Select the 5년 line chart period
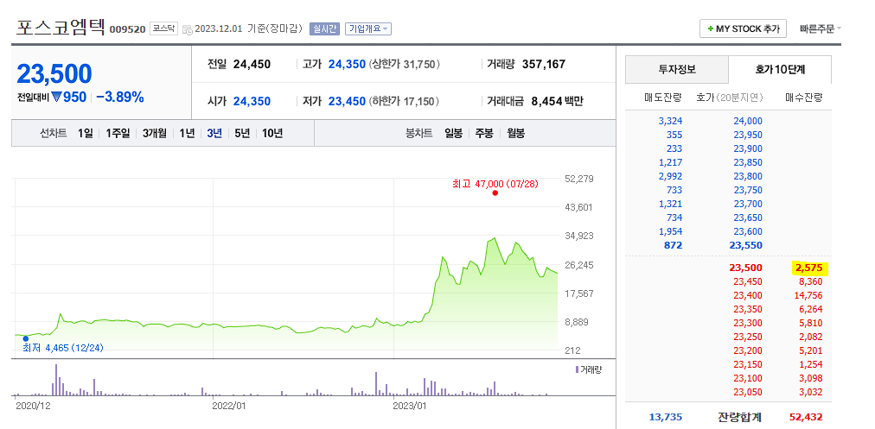Viewport: 875px width, 429px height. [242, 133]
